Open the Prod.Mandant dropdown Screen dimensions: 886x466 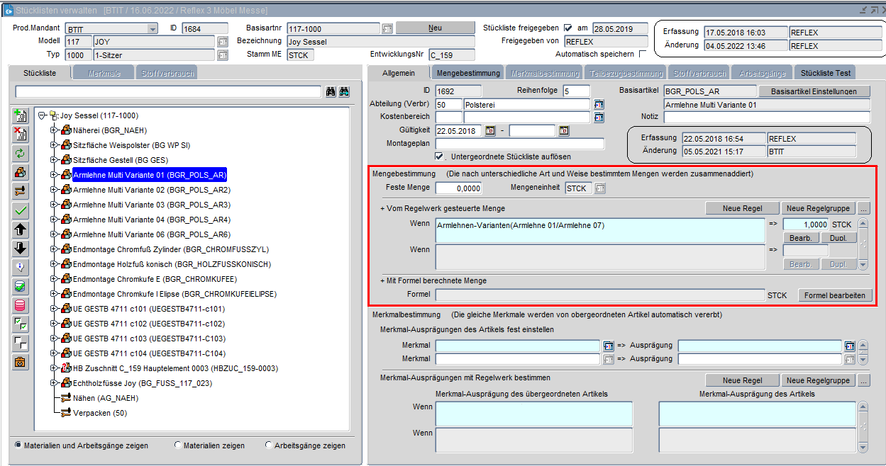pos(153,28)
